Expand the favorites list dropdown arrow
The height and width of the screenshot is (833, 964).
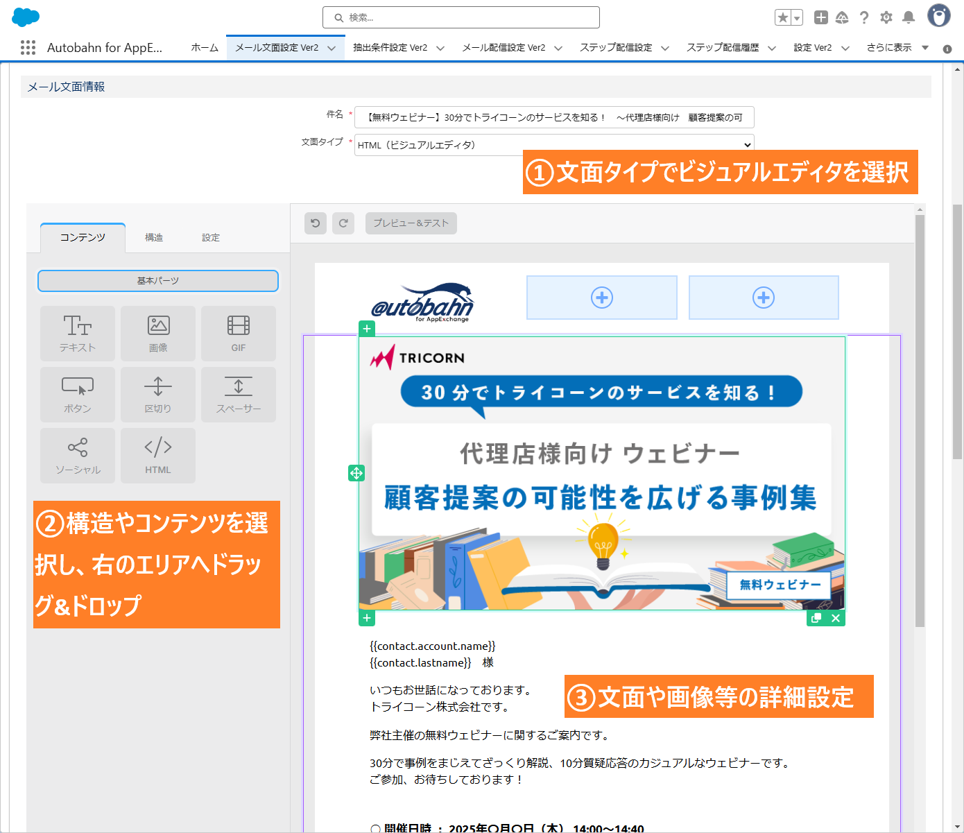coord(798,17)
